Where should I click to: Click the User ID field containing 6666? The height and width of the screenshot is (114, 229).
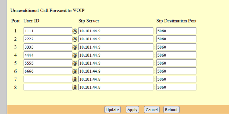click(48, 71)
